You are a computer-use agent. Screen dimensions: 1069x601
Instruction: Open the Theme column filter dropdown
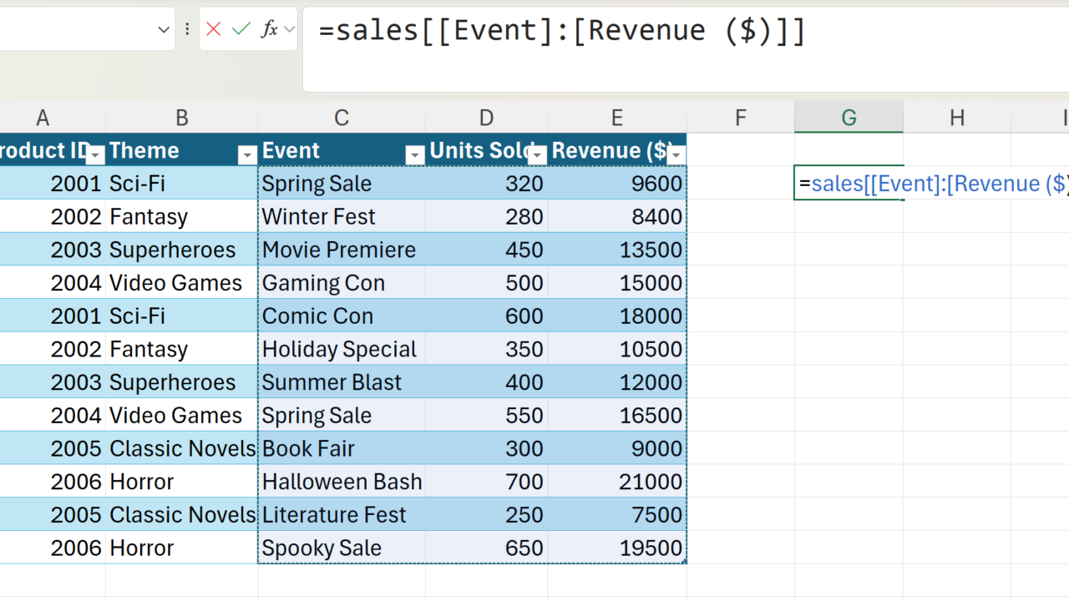(x=246, y=154)
